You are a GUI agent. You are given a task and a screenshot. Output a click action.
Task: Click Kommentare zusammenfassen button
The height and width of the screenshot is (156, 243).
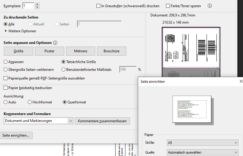(102, 121)
